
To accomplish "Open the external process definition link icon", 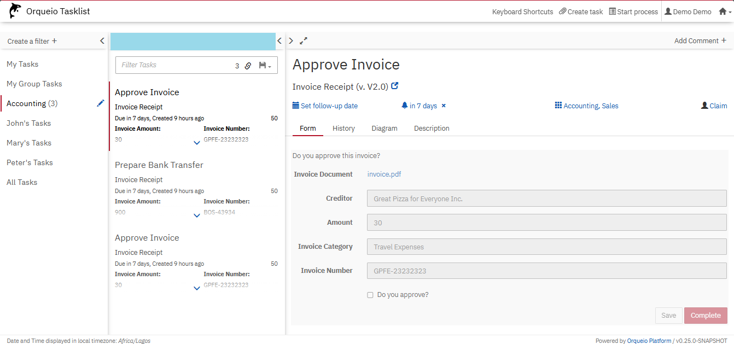I will click(x=395, y=86).
